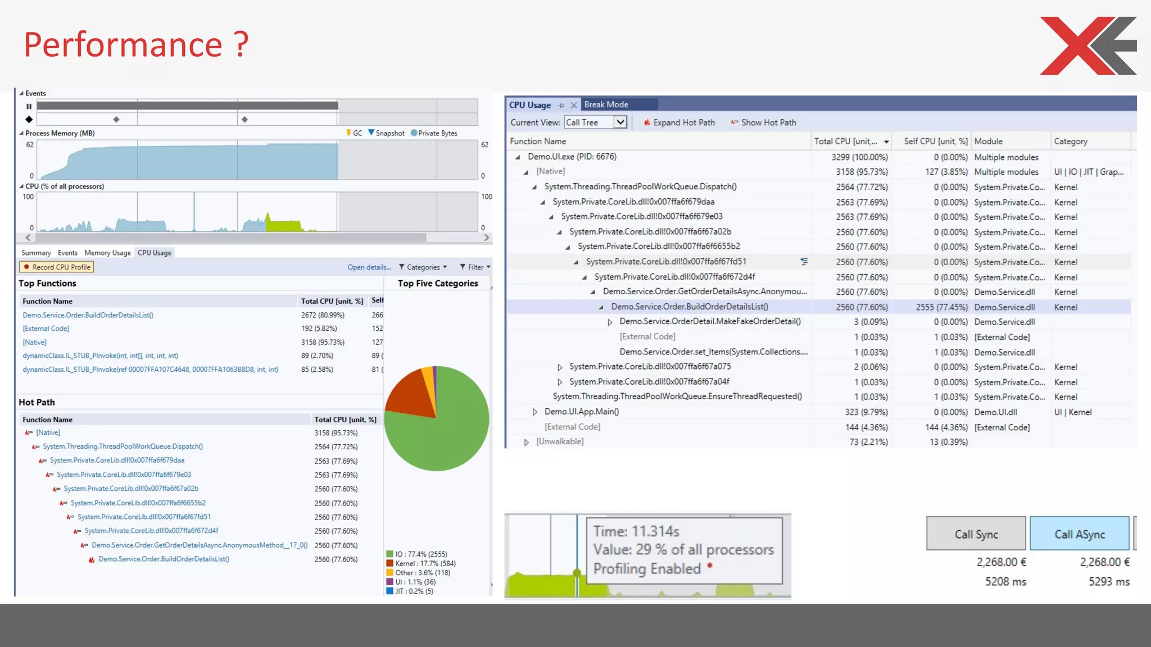
Task: Expand the Demo.UI.App.Main() tree node
Action: [x=534, y=412]
